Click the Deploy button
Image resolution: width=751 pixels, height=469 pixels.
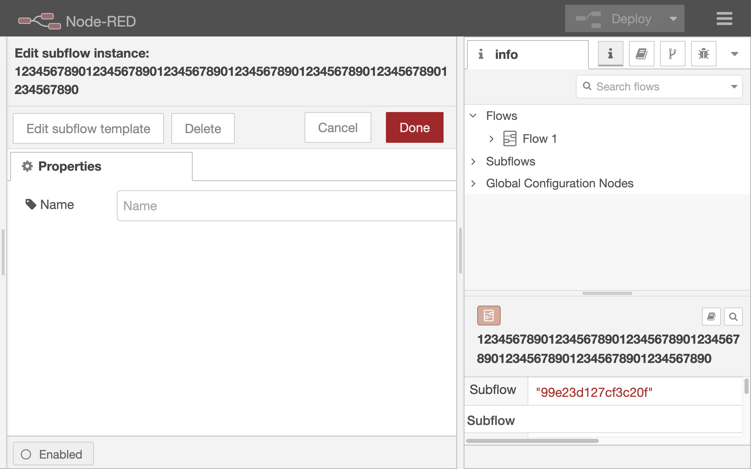tap(614, 18)
